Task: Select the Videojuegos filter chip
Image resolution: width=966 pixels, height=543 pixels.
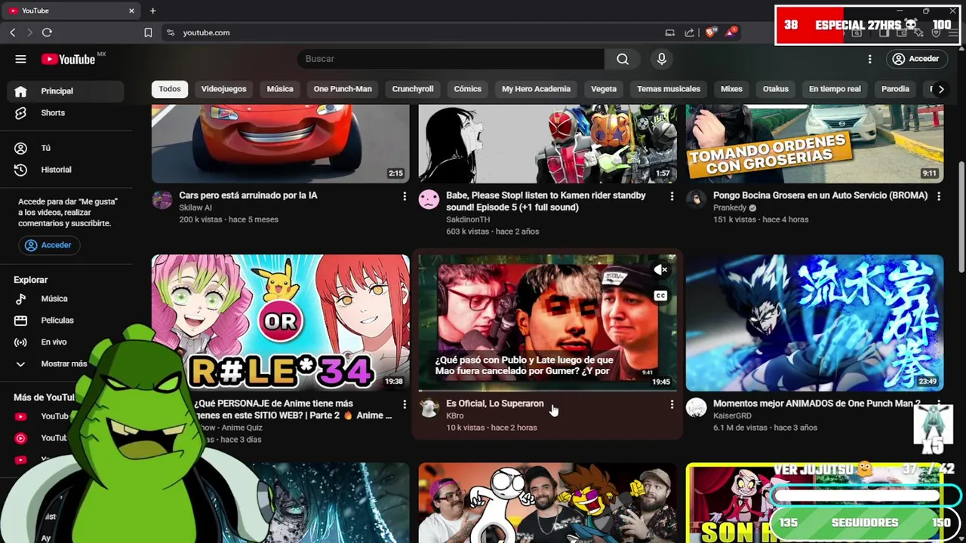Action: click(x=223, y=89)
